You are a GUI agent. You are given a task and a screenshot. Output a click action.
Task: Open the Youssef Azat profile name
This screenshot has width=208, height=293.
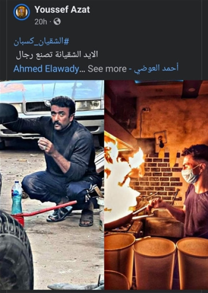click(x=62, y=10)
